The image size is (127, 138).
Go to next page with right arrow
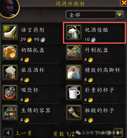118,133
